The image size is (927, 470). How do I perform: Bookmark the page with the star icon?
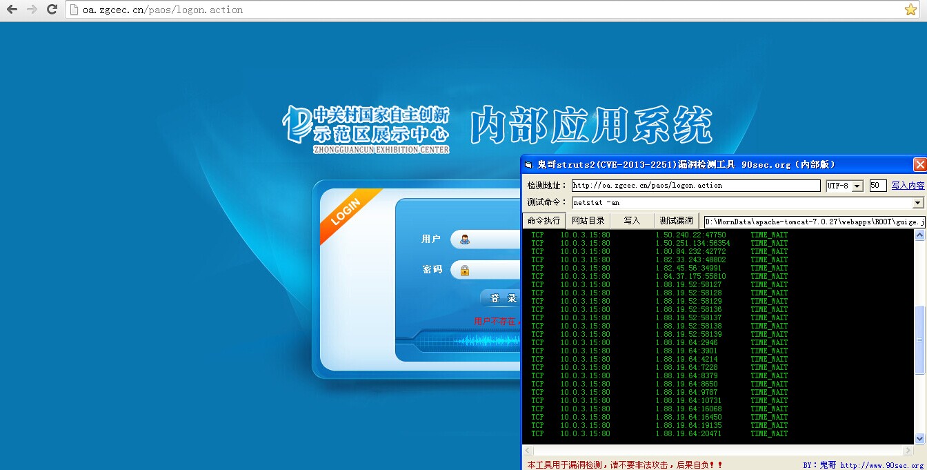pos(910,10)
